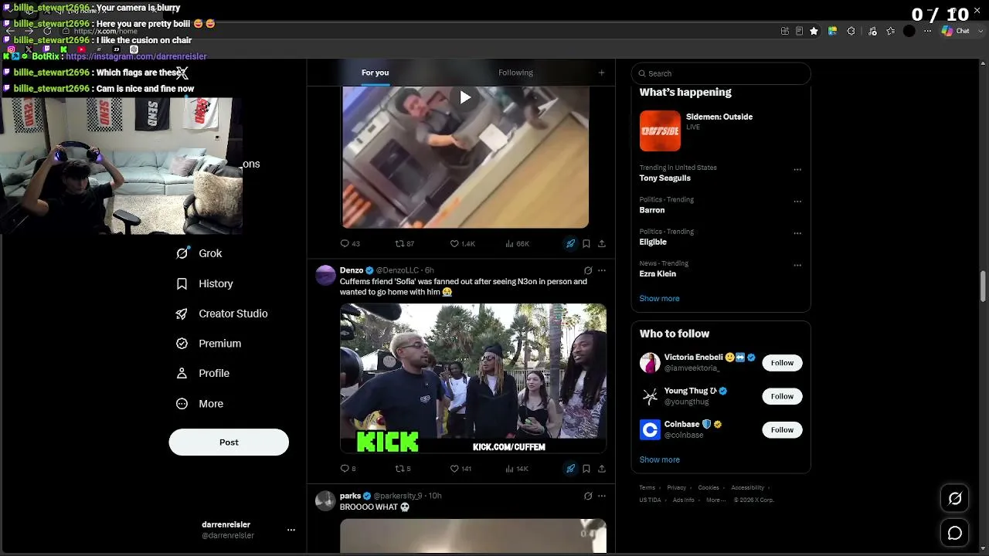Open Profile from the sidebar
This screenshot has width=989, height=556.
203,373
